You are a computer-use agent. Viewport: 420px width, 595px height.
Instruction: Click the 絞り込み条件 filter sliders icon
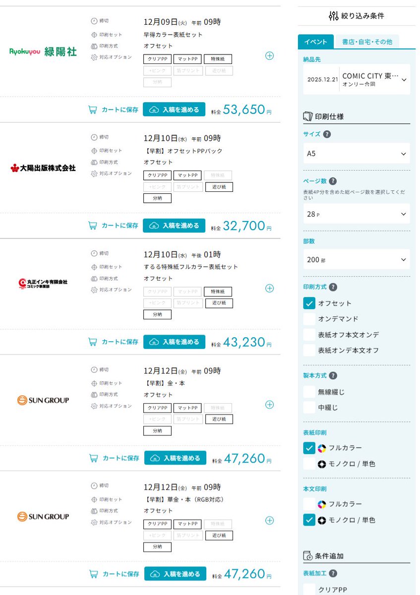click(334, 16)
